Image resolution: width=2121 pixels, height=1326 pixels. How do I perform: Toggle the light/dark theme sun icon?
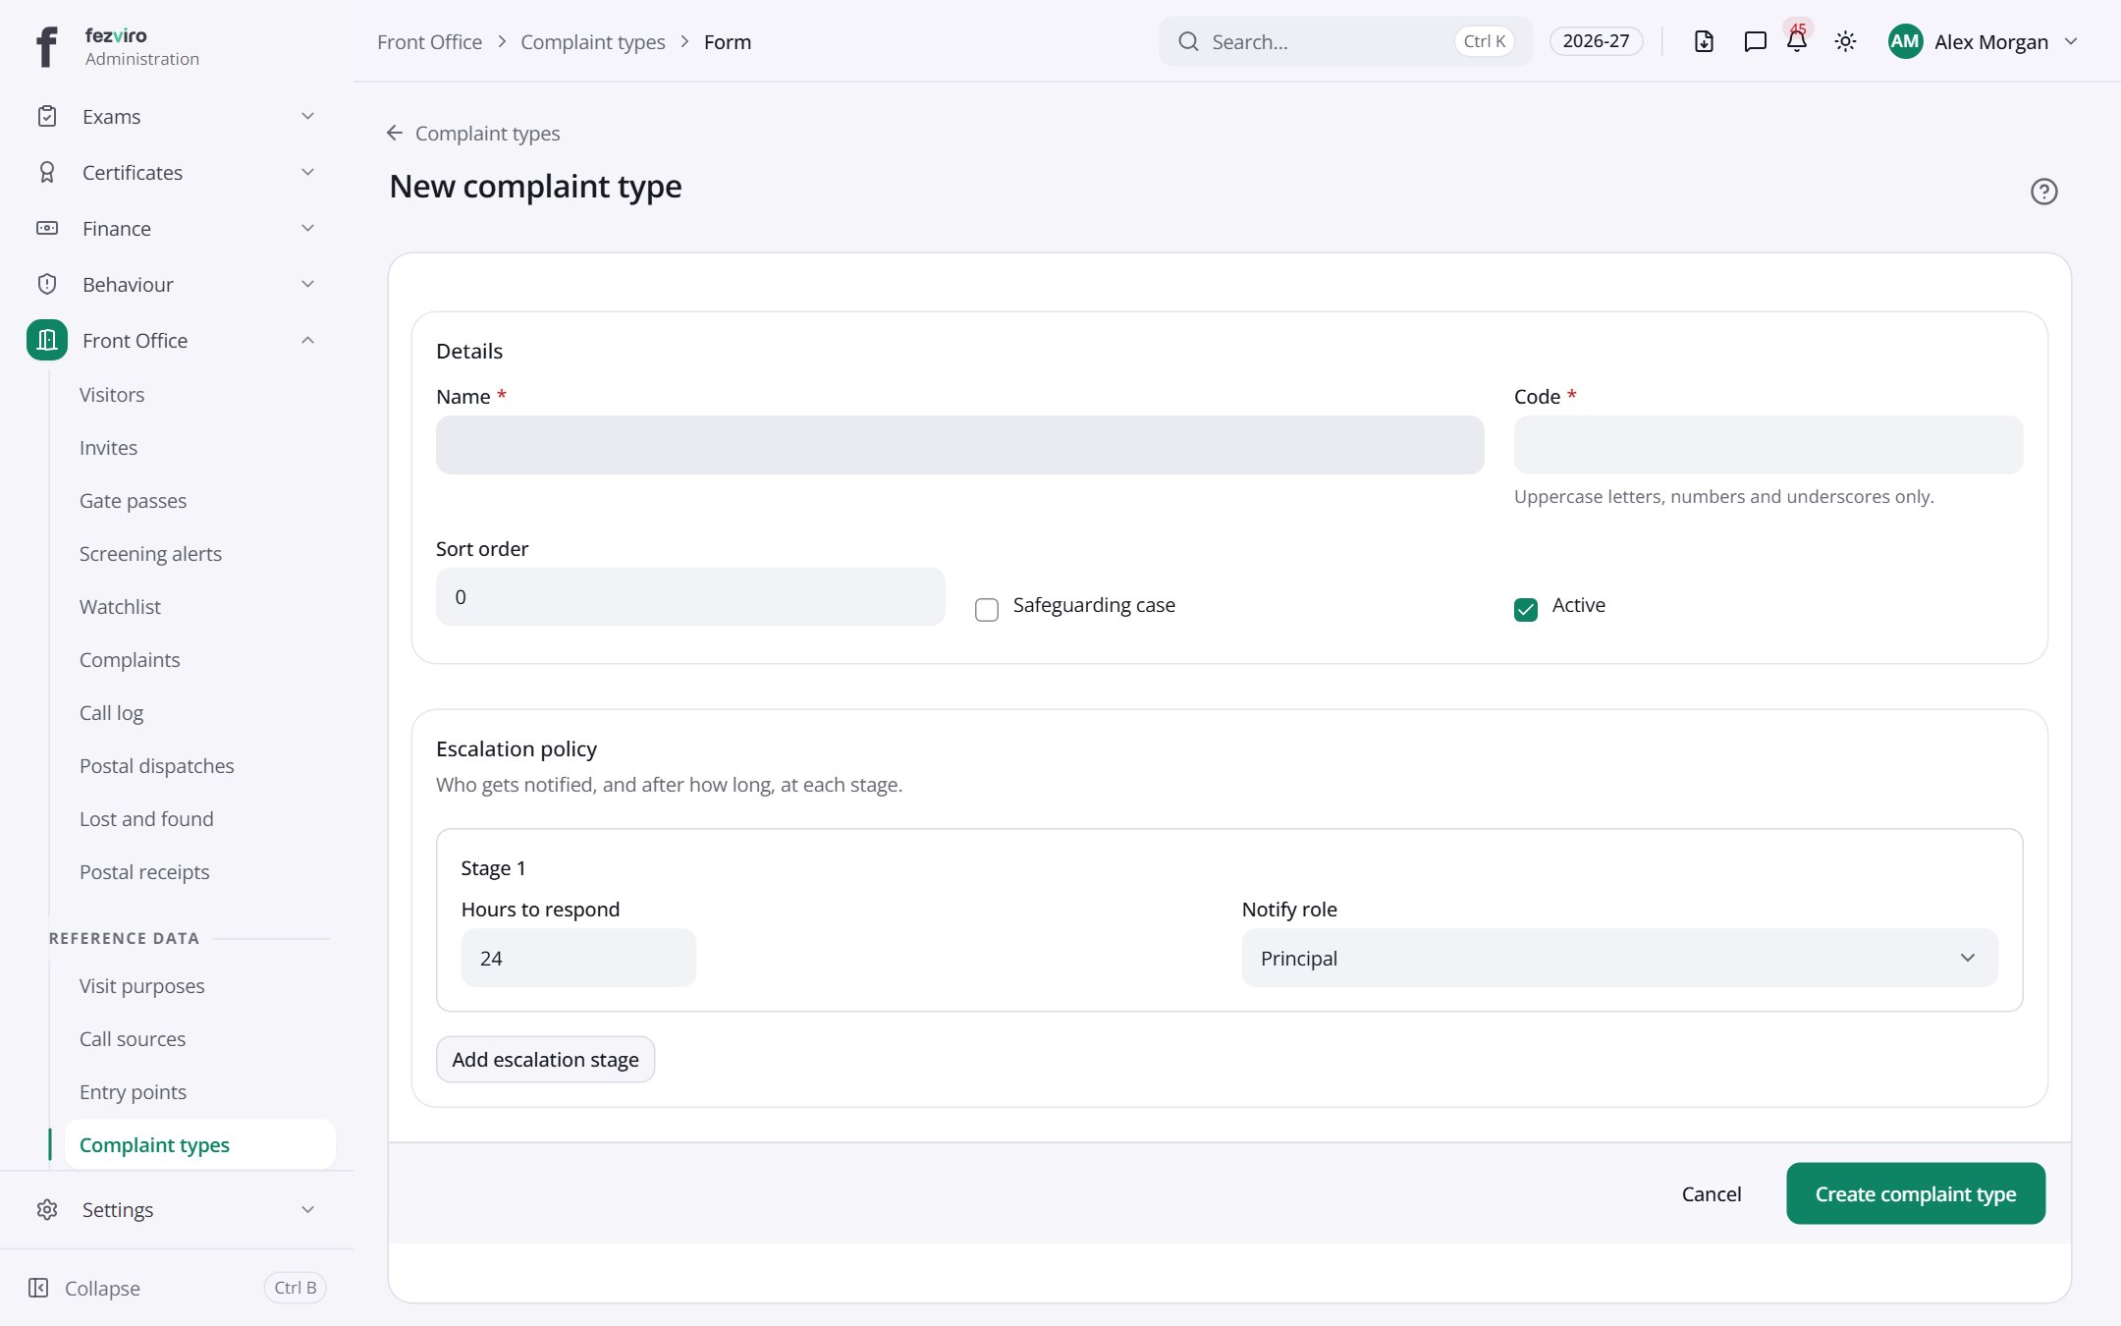coord(1845,41)
